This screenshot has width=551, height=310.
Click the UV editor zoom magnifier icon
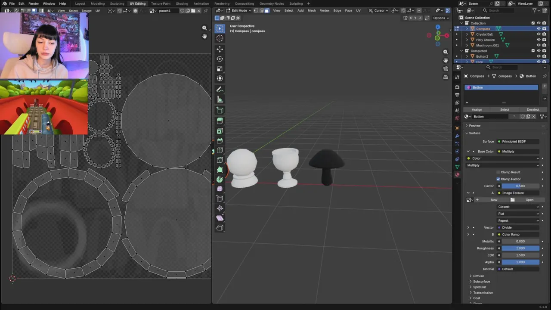(x=204, y=28)
